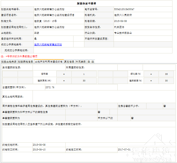Click the 行业分类 value 专业技术服务业
This screenshot has height=163, width=177.
(123, 33)
